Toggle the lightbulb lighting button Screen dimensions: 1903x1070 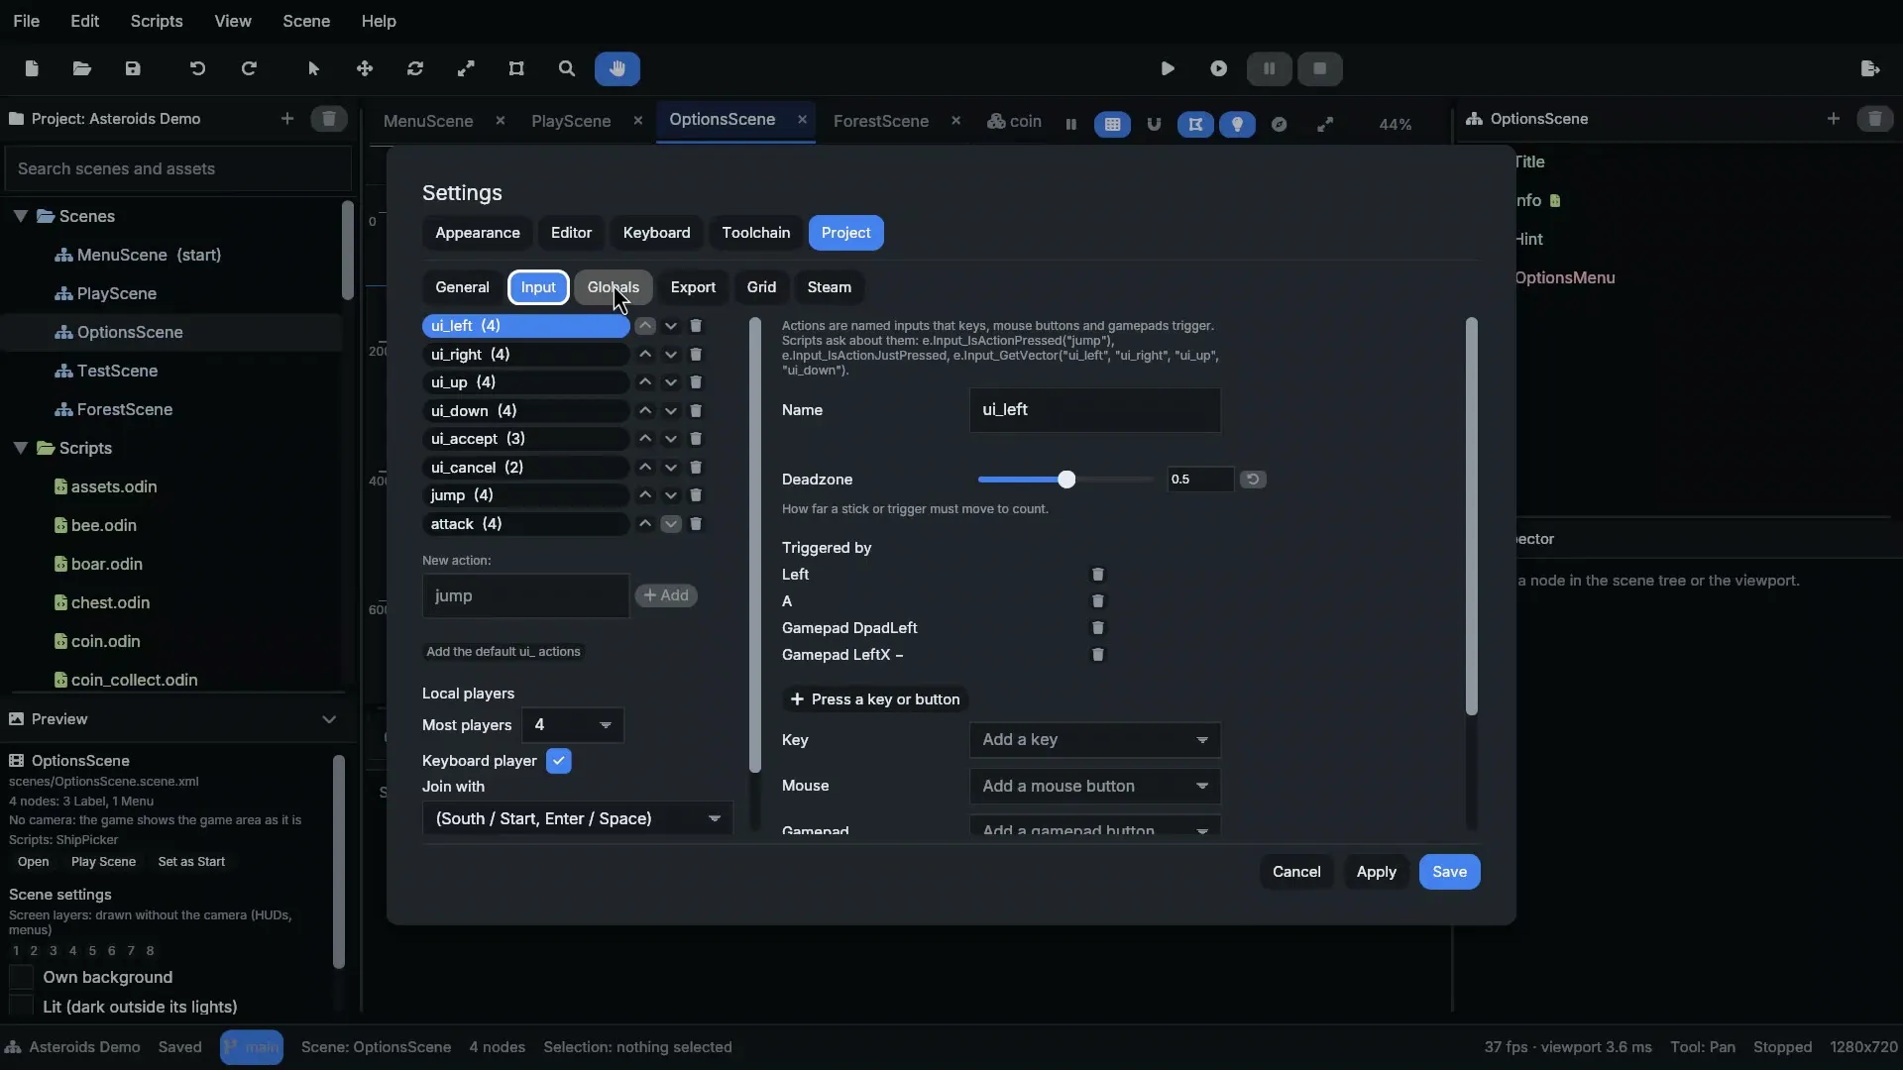coord(1237,124)
